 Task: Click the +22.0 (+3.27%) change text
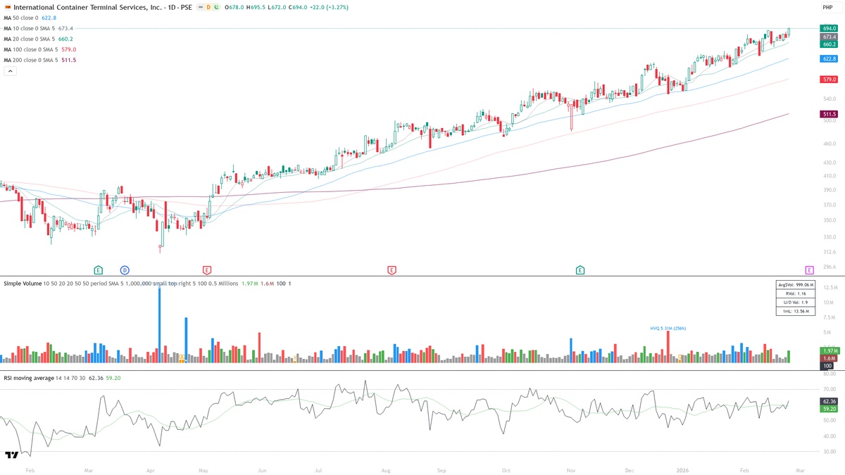pos(329,7)
